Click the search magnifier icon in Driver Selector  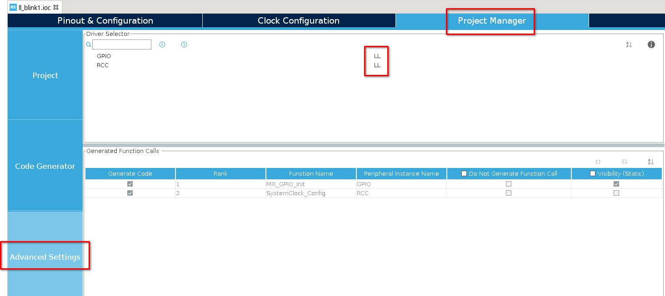click(89, 44)
